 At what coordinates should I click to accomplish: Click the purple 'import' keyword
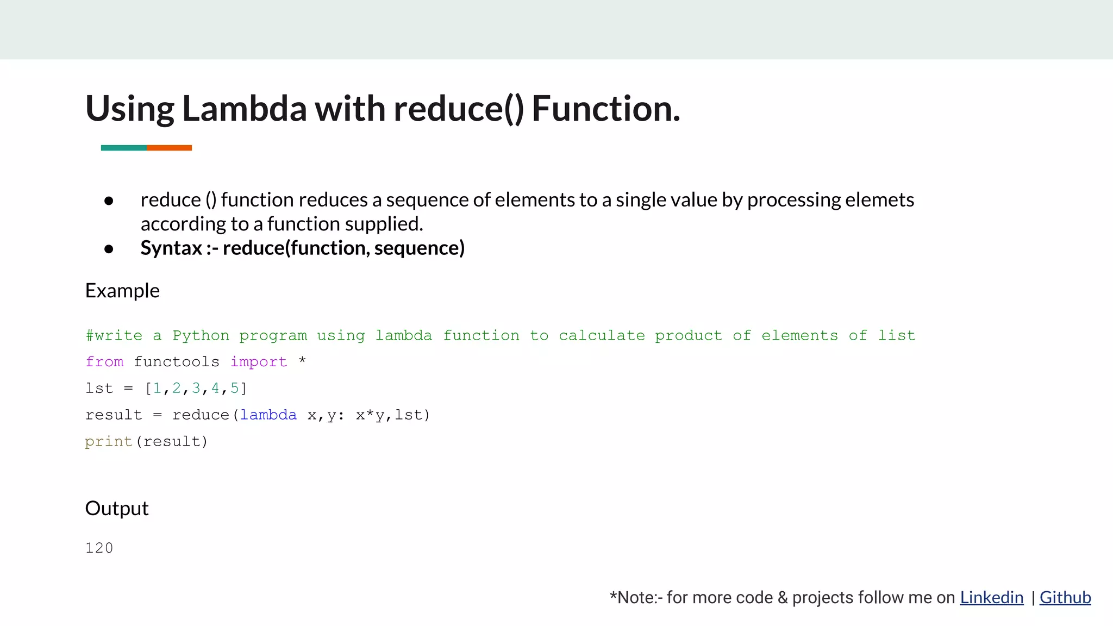(258, 362)
